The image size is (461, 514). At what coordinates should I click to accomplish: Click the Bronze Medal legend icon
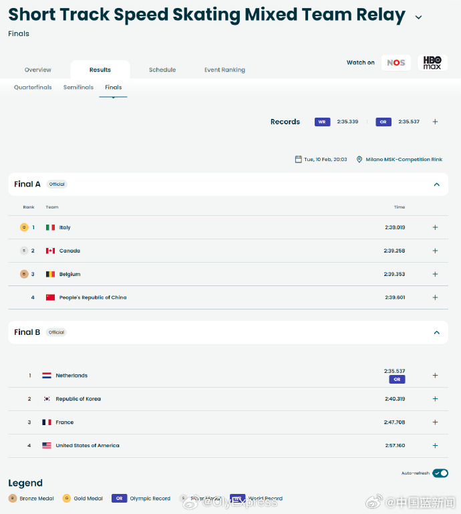(13, 498)
